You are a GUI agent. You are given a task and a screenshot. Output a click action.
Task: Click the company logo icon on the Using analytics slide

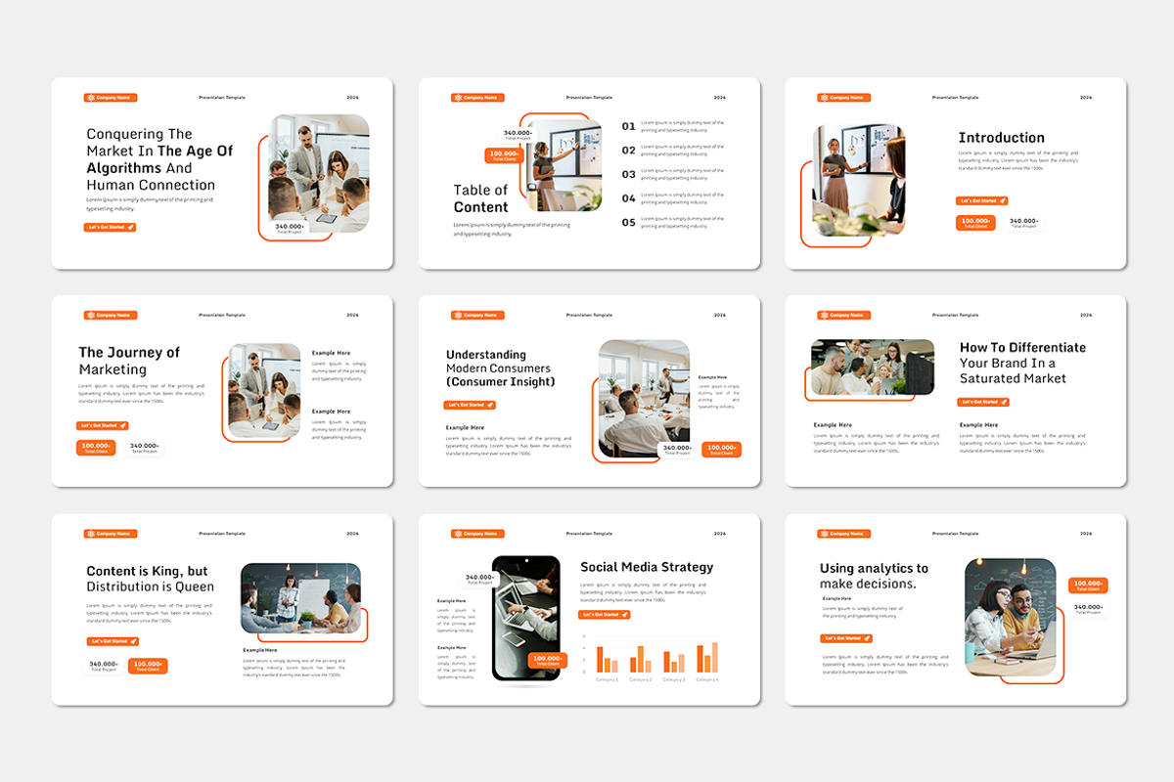(823, 533)
